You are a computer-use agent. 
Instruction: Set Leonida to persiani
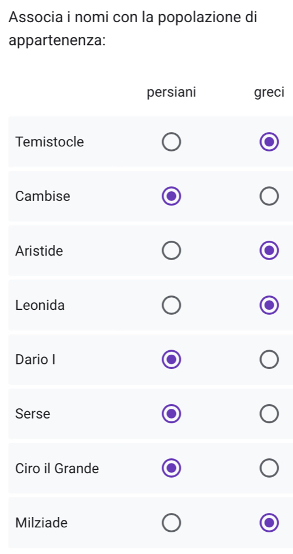point(172,305)
